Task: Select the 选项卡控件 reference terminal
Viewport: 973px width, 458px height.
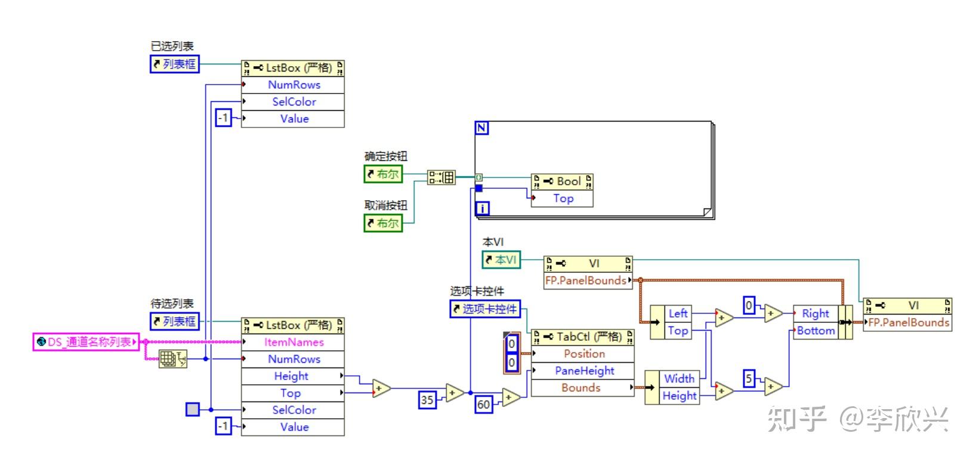Action: [x=486, y=309]
